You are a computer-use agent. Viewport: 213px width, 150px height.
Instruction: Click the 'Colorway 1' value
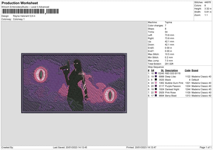click(19, 19)
